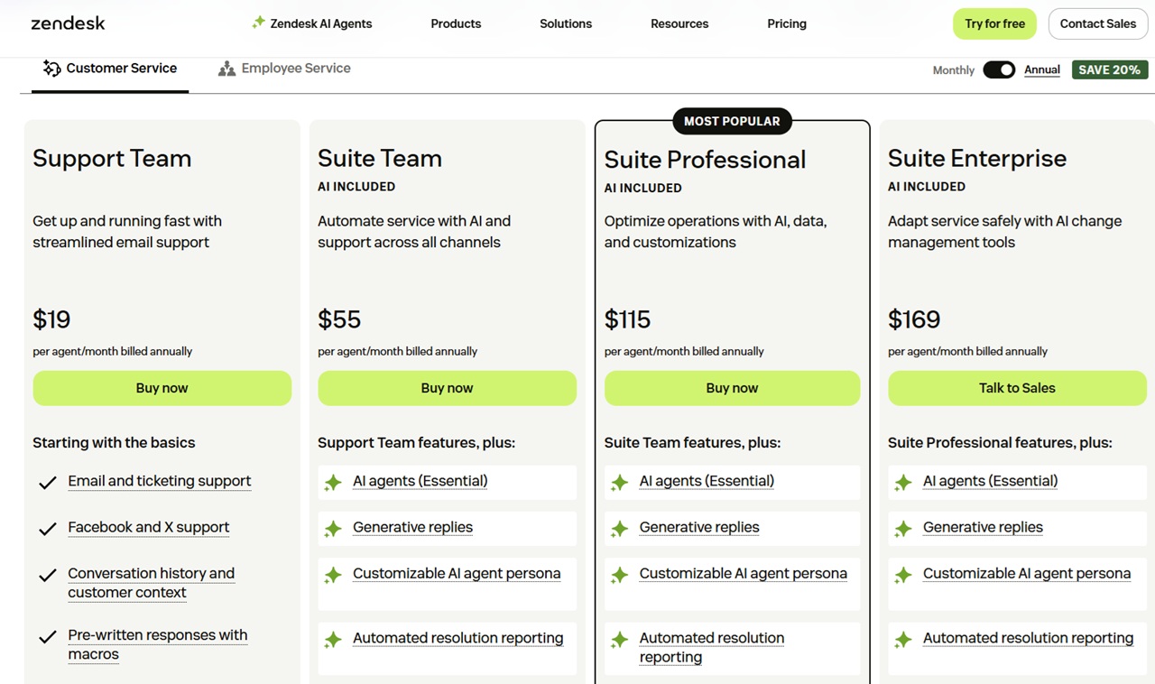Select the Customer Service tab
This screenshot has width=1155, height=684.
[x=110, y=68]
